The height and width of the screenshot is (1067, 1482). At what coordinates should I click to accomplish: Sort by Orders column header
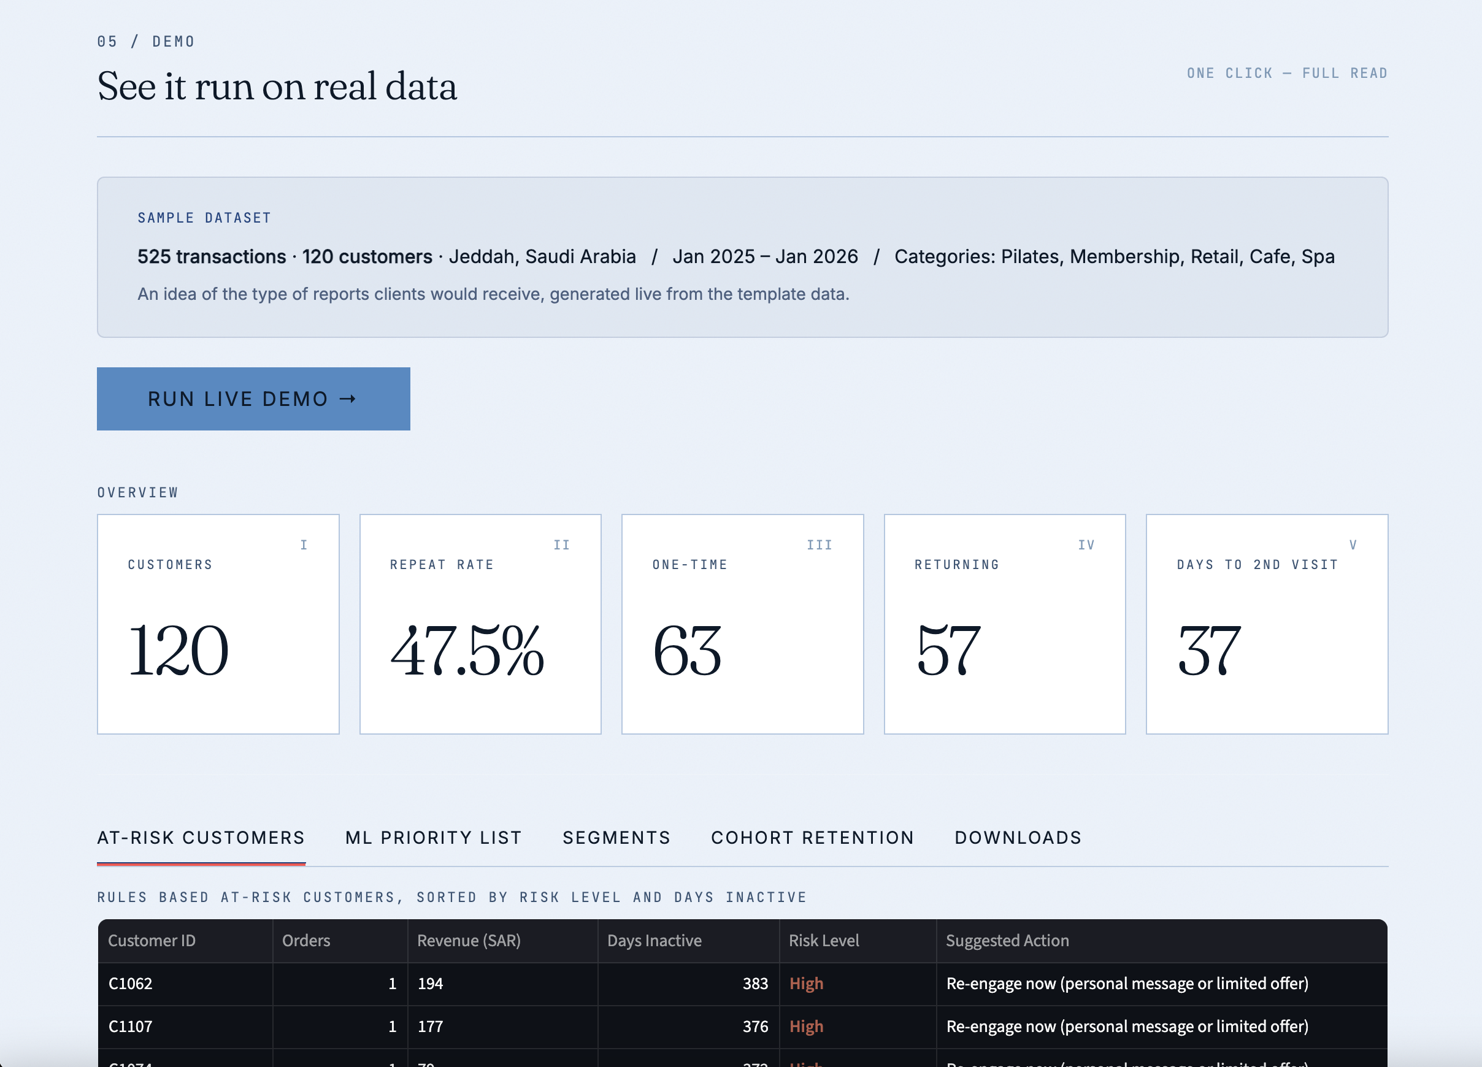tap(306, 940)
